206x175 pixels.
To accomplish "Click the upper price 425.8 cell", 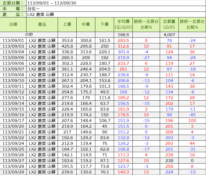I will click(x=67, y=46).
